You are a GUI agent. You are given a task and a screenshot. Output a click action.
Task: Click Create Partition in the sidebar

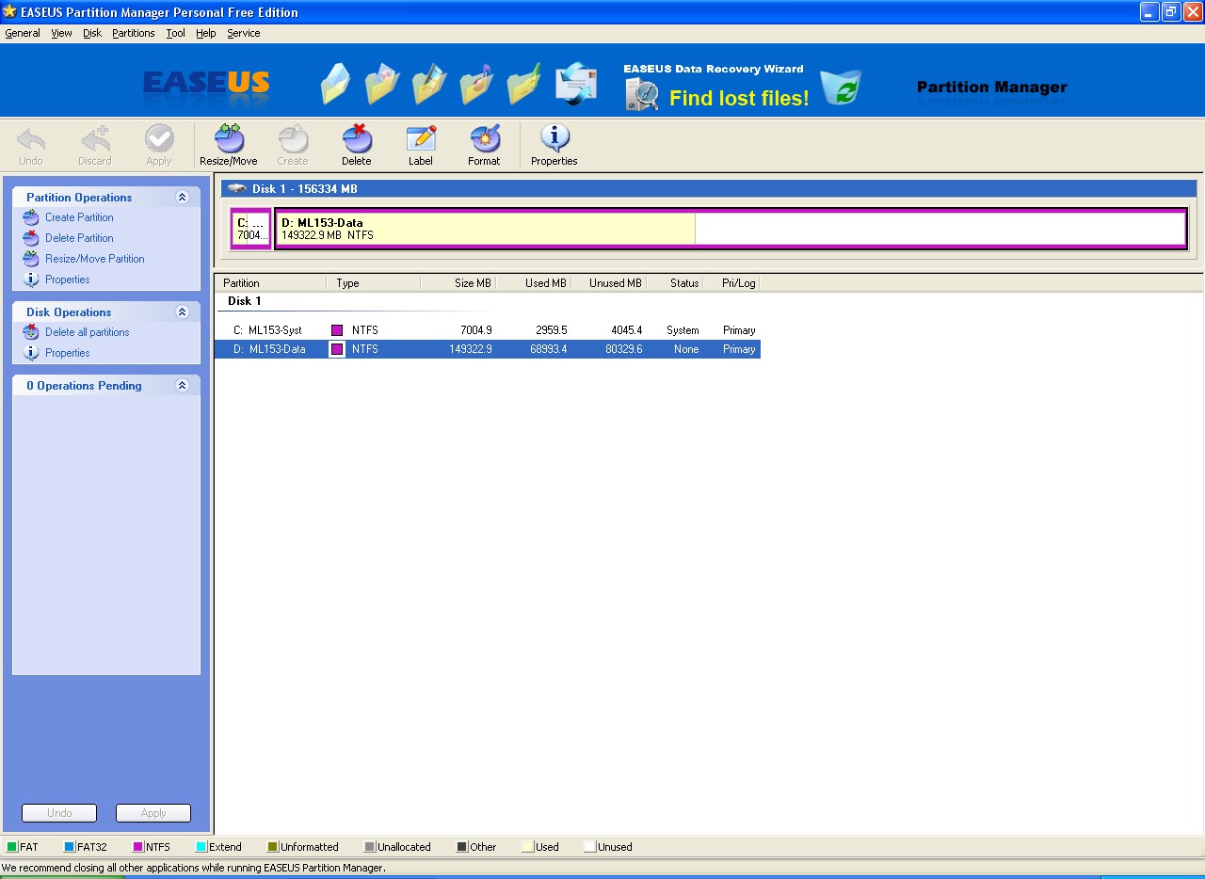79,217
